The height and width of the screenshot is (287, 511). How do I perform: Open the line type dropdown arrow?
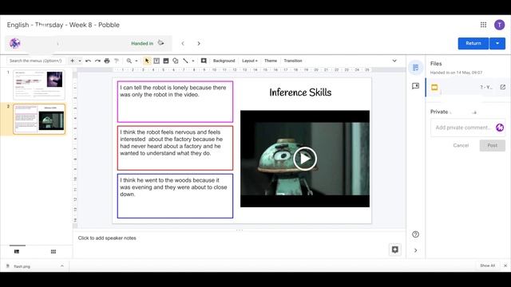point(193,61)
